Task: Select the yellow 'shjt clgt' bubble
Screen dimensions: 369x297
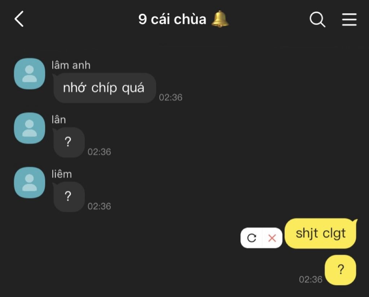Action: click(x=321, y=233)
